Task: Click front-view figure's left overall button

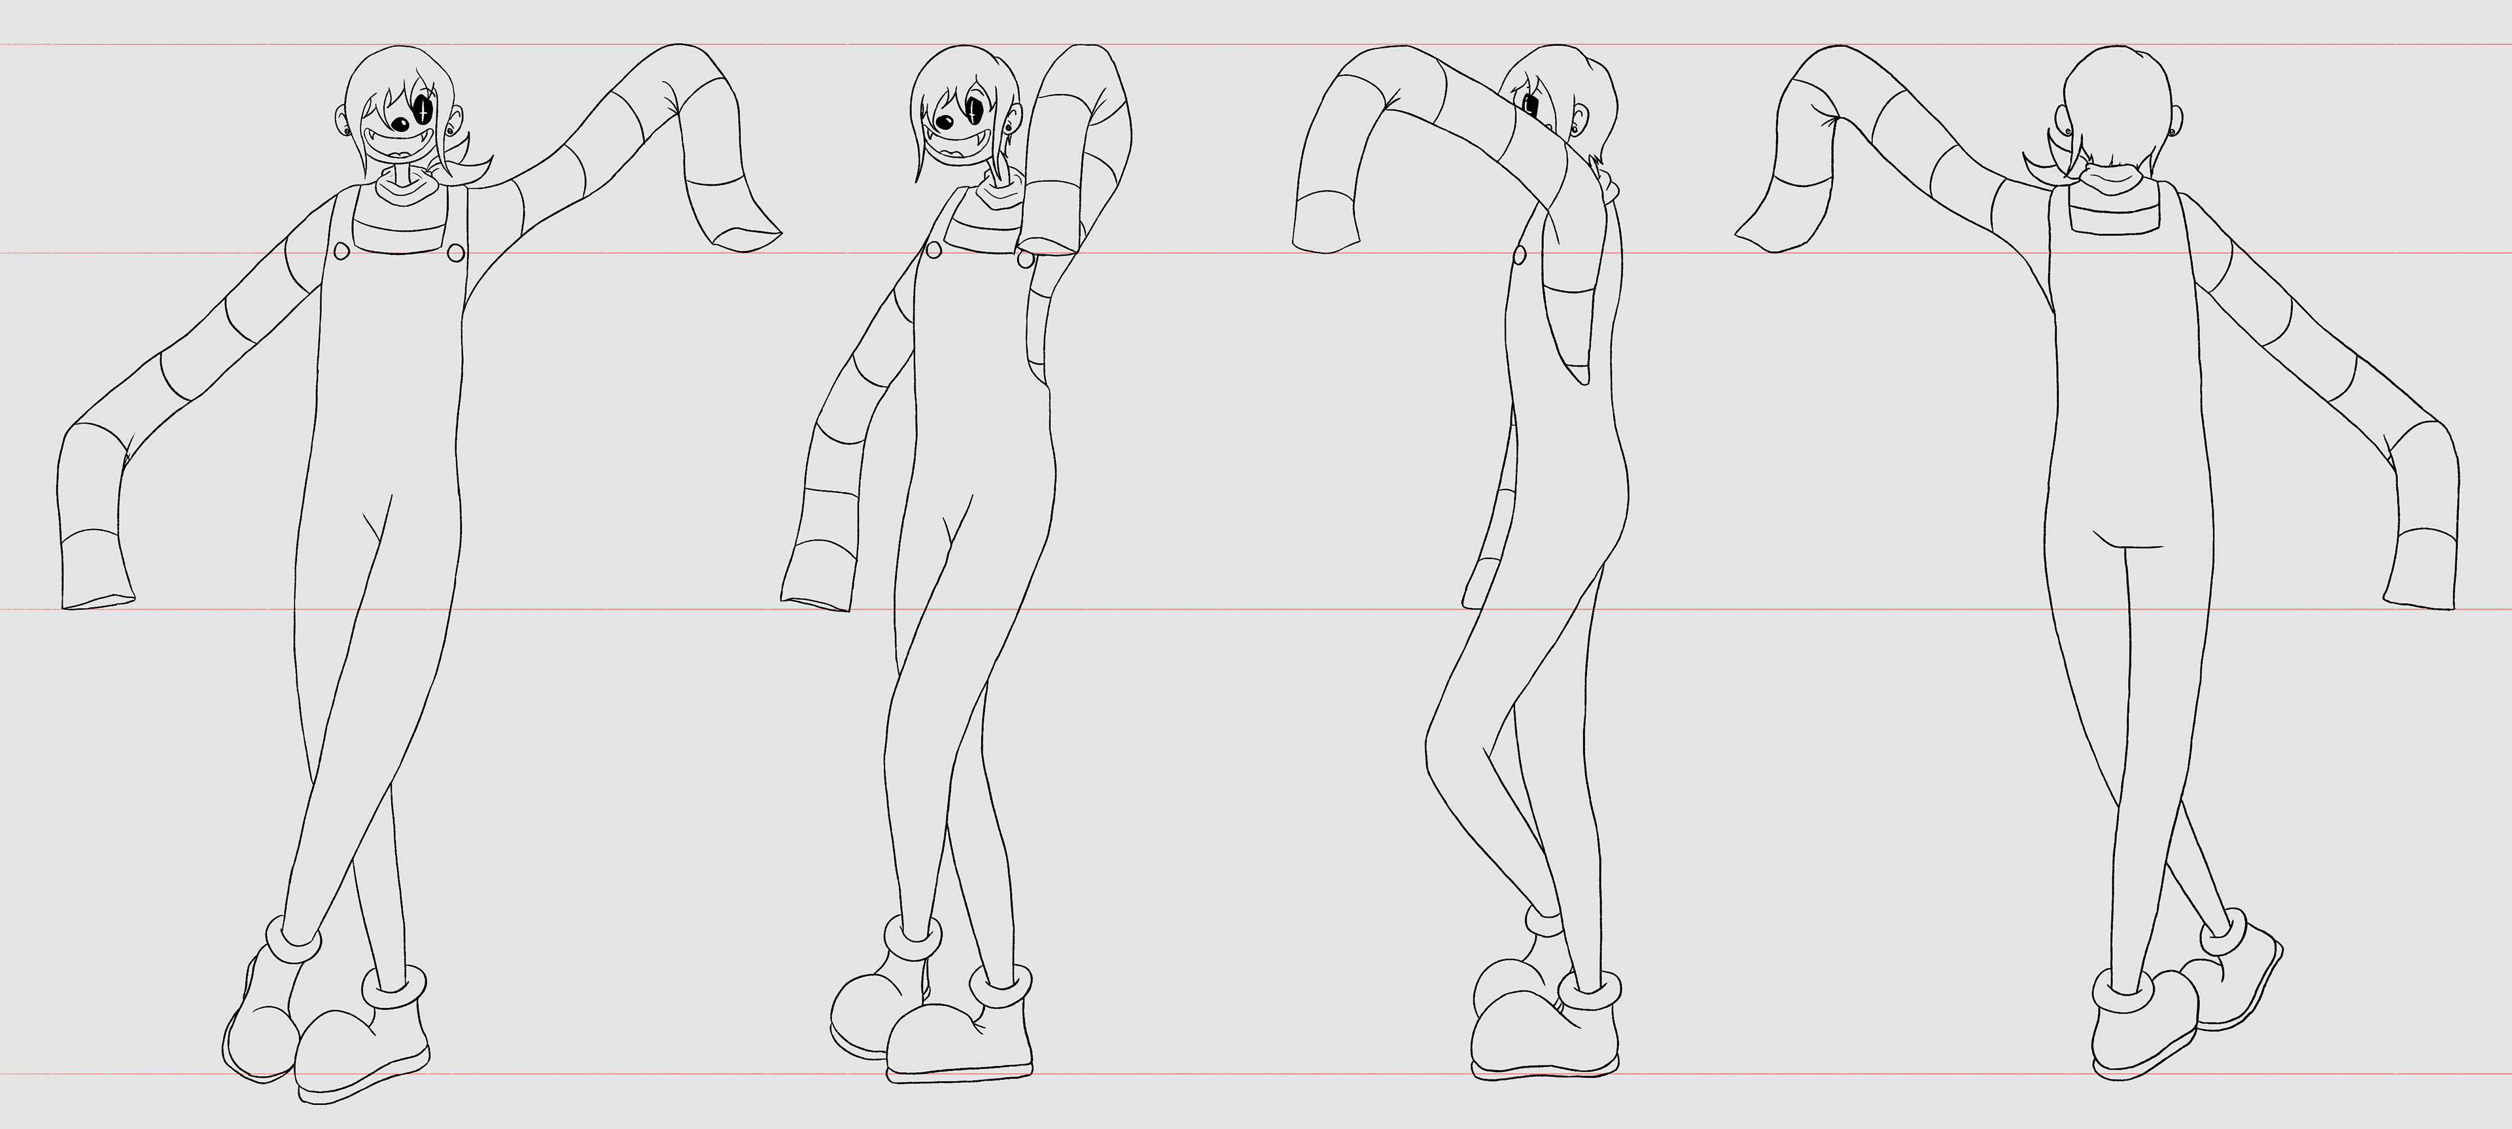Action: coord(342,251)
